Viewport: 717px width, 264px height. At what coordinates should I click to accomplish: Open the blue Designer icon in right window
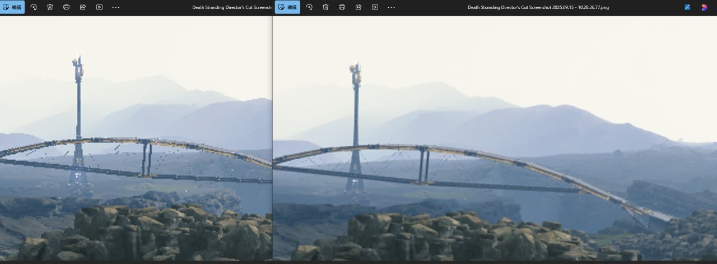coord(687,7)
